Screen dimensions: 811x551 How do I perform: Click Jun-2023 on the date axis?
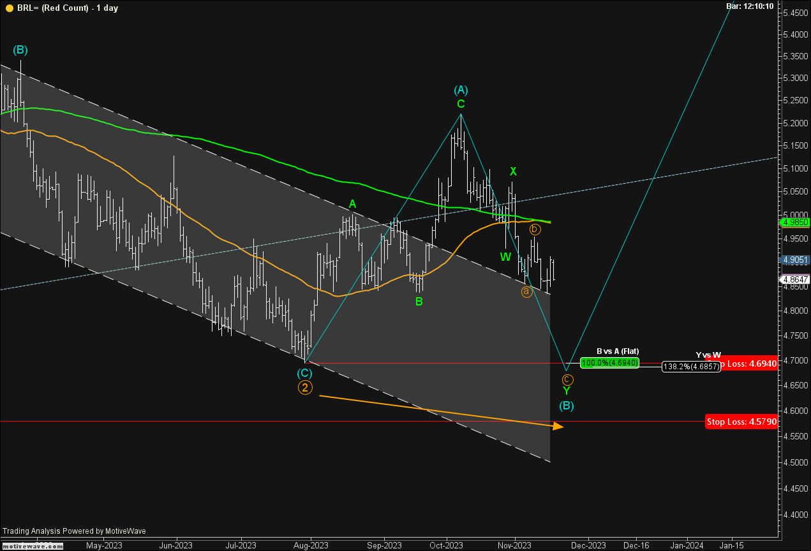[x=175, y=545]
